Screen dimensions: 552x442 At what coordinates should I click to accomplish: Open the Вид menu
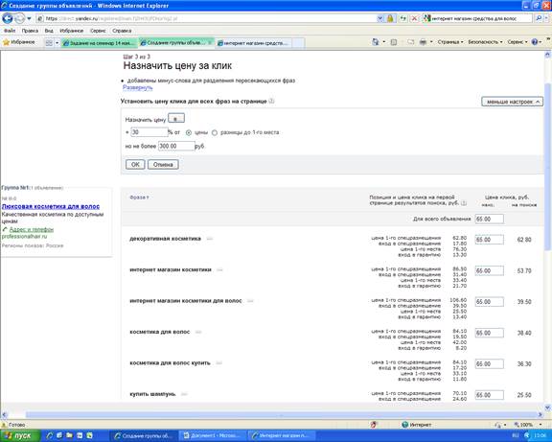49,31
